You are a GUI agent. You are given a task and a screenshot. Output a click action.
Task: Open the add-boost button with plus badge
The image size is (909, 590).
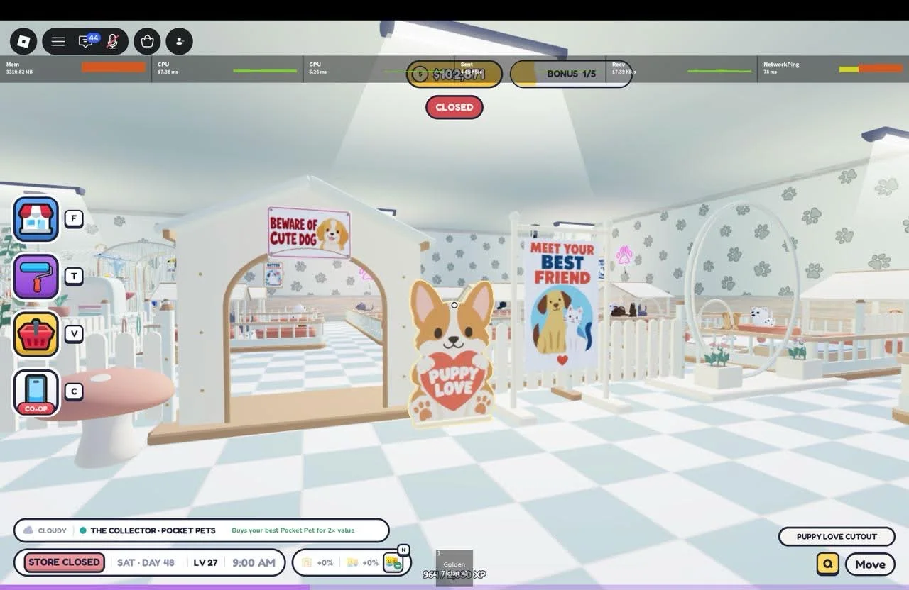point(393,562)
